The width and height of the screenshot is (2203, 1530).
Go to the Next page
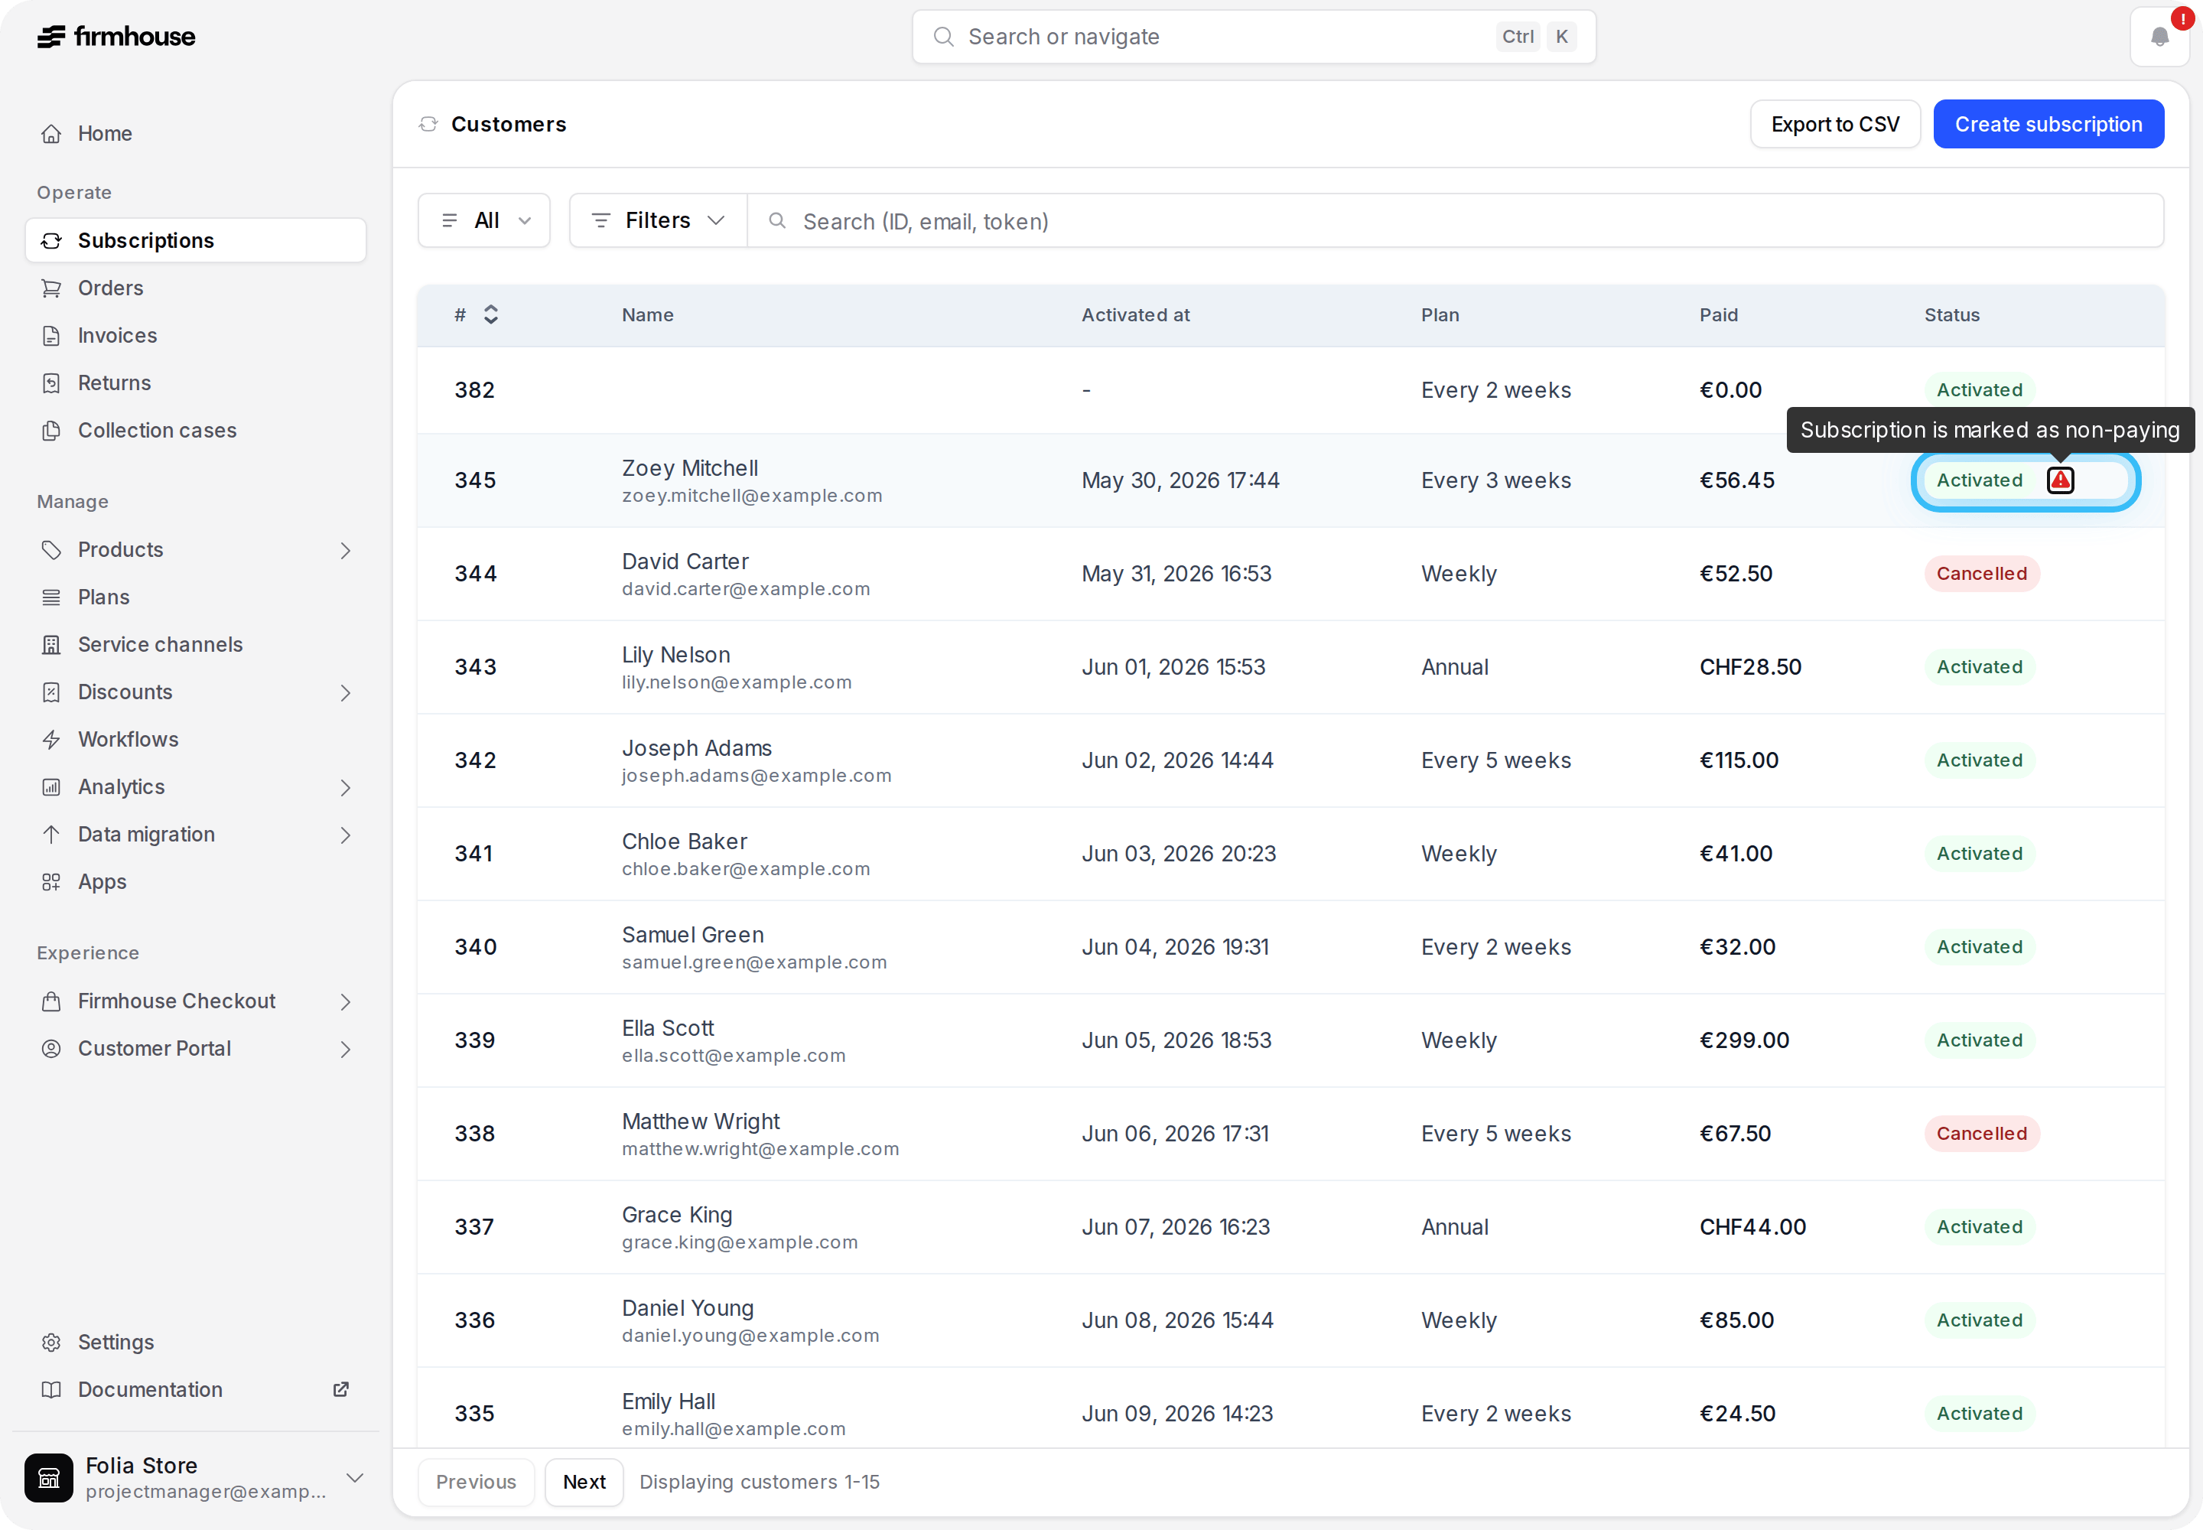pyautogui.click(x=584, y=1482)
